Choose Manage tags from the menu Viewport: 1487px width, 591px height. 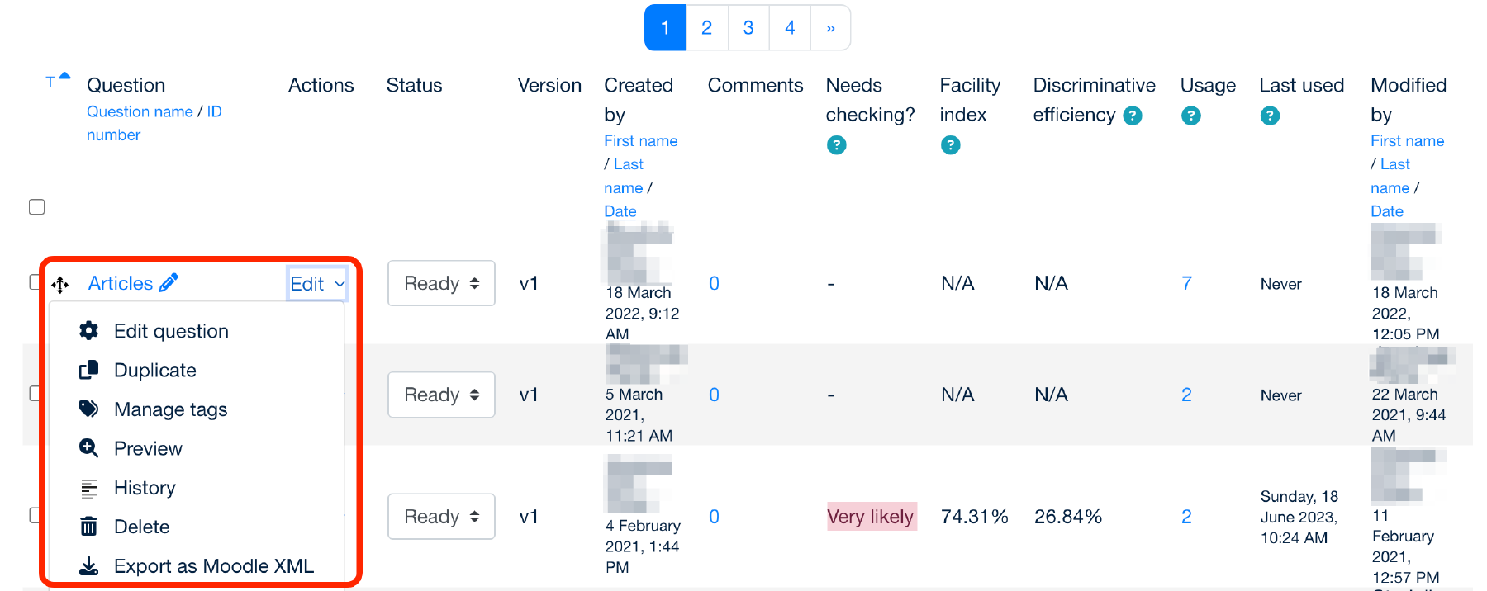tap(170, 409)
